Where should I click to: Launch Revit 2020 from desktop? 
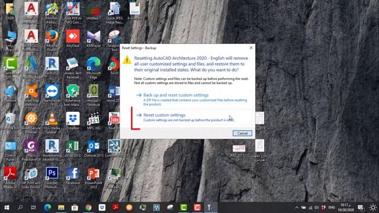click(x=52, y=66)
